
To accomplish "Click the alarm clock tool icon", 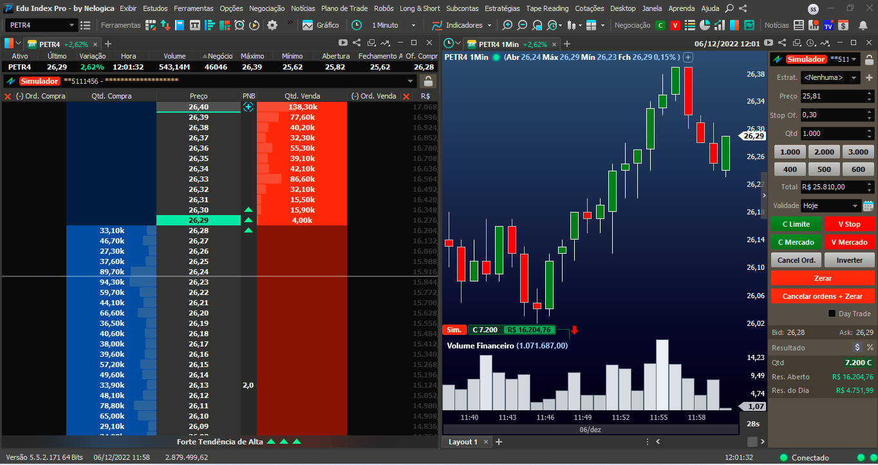I will pyautogui.click(x=239, y=25).
